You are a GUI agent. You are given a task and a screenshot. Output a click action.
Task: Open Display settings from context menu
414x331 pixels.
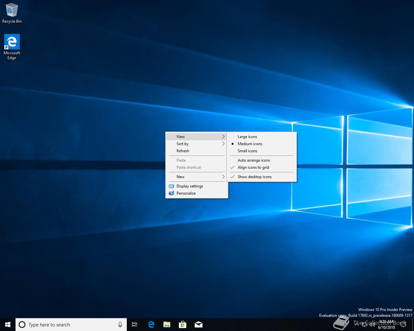click(x=190, y=186)
